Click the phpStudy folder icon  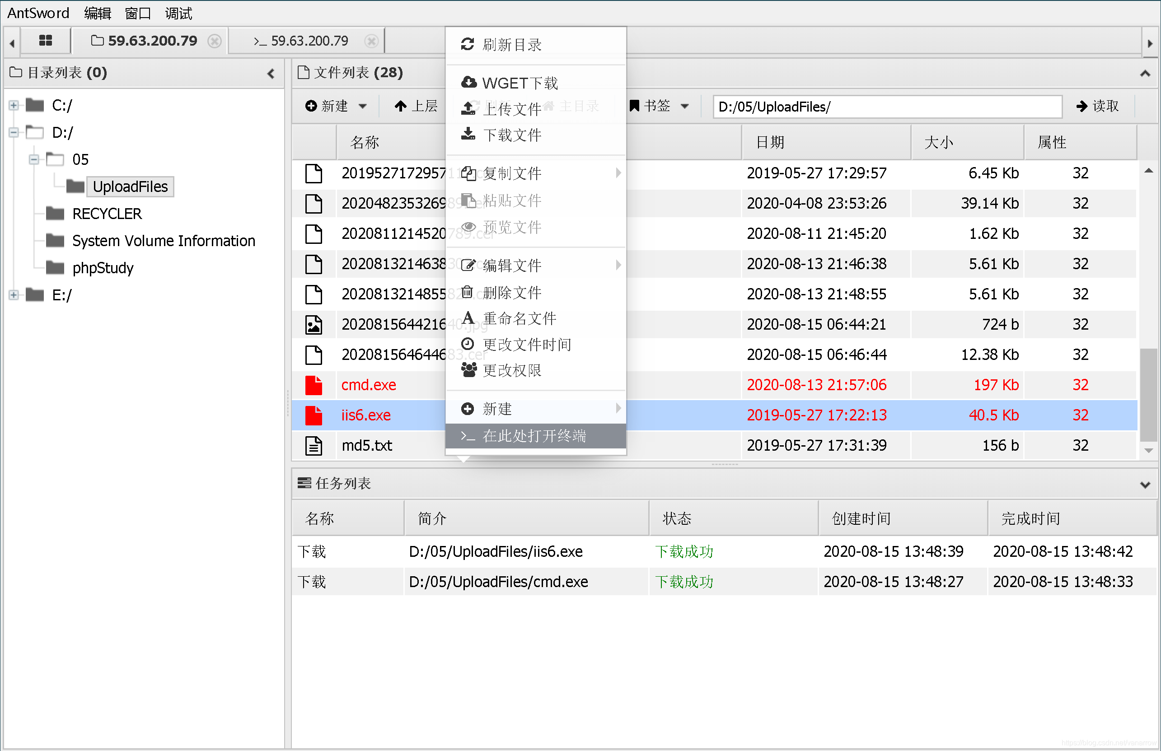point(55,268)
